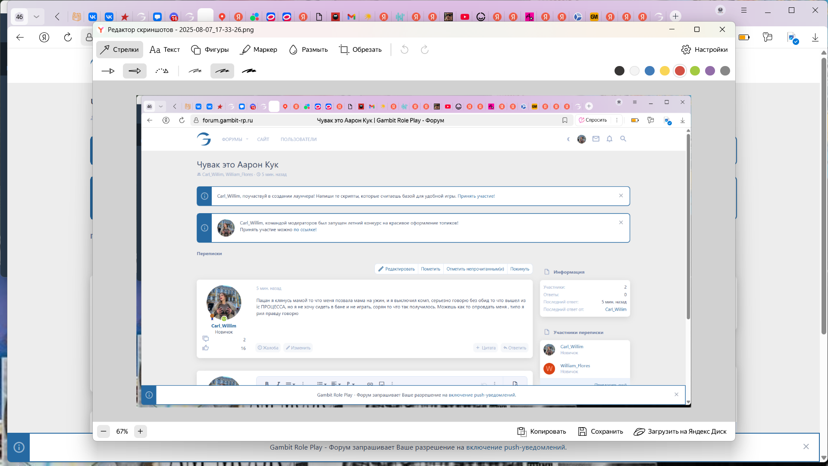Click Сохранить to save screenshot

600,431
